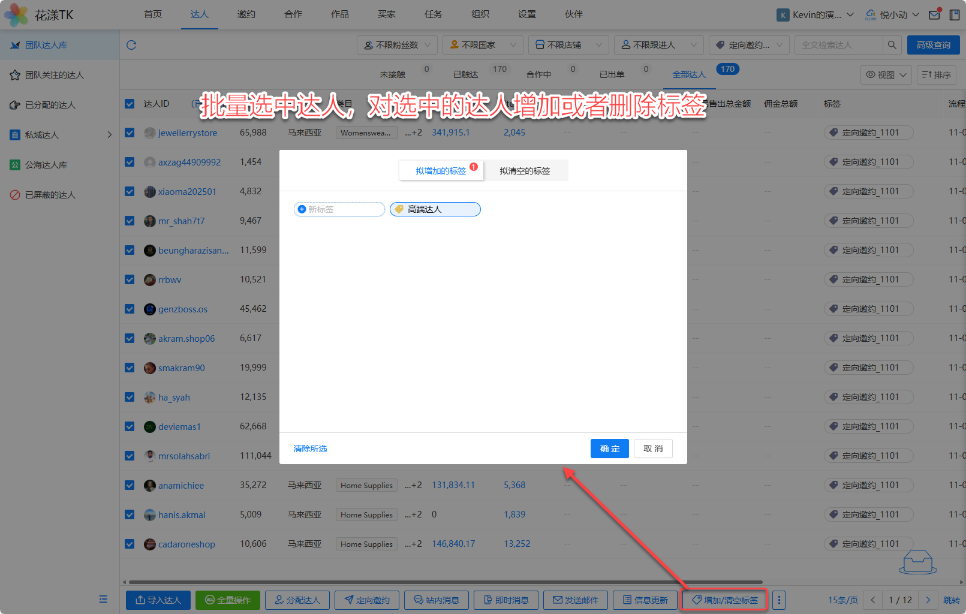966x614 pixels.
Task: Click the 清除所选 link
Action: click(310, 449)
